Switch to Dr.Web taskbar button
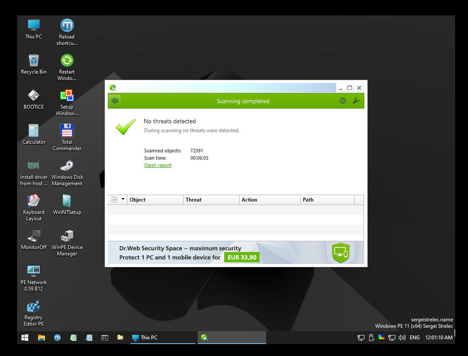This screenshot has width=468, height=356. 232,337
